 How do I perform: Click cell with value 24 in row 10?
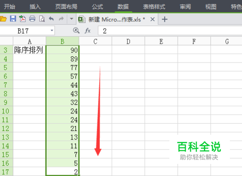tap(62, 111)
